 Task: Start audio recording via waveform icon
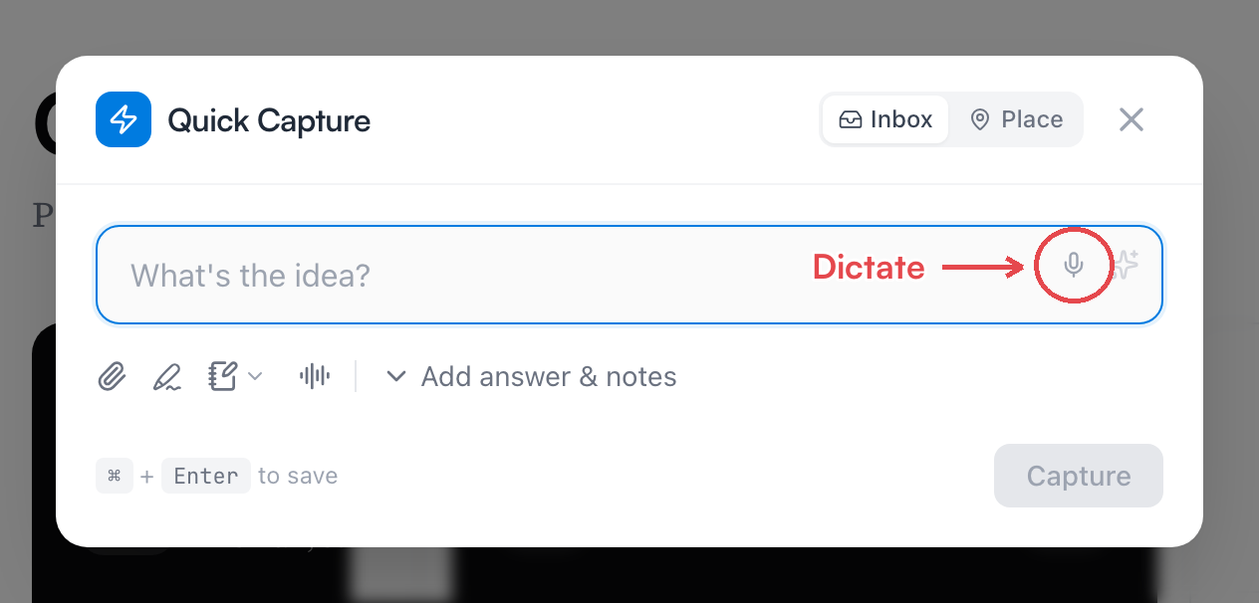click(315, 376)
